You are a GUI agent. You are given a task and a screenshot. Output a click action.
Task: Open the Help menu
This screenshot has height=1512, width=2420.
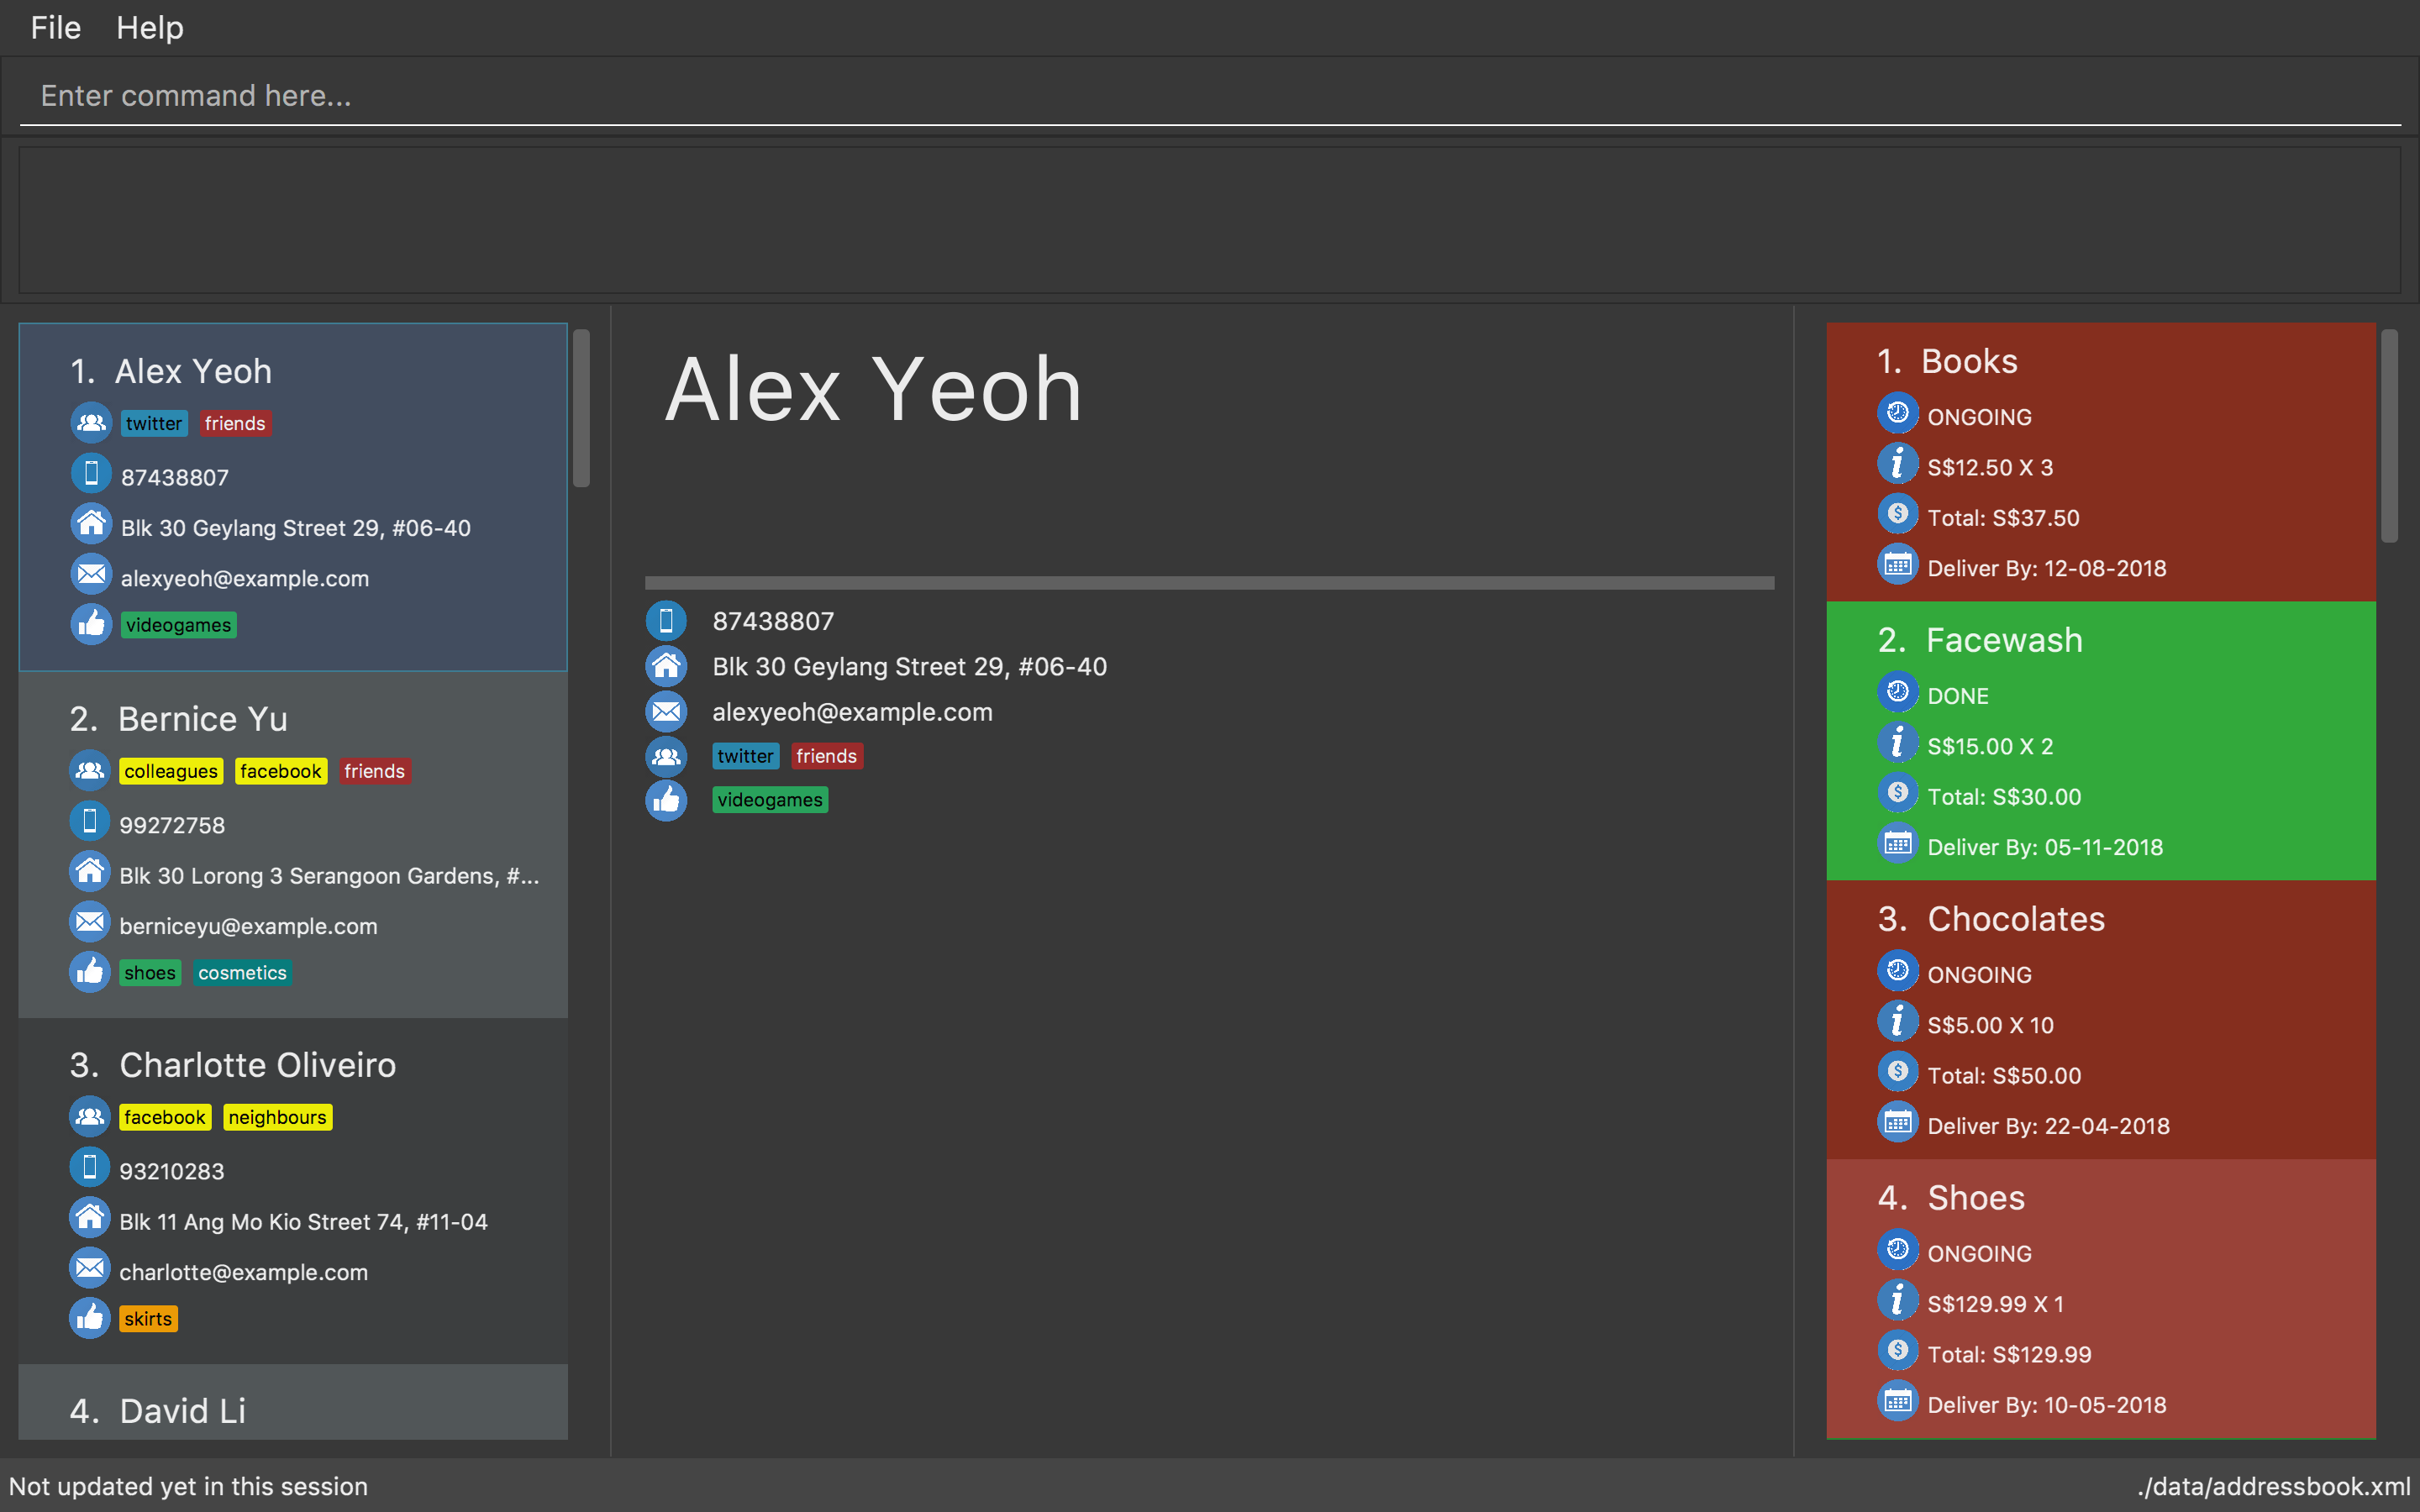(x=150, y=28)
